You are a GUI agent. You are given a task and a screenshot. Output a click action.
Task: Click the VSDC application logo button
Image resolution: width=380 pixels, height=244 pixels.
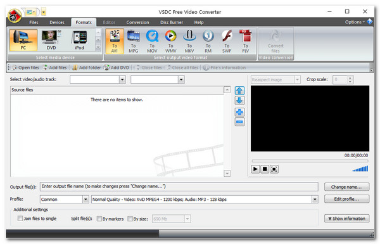point(15,16)
